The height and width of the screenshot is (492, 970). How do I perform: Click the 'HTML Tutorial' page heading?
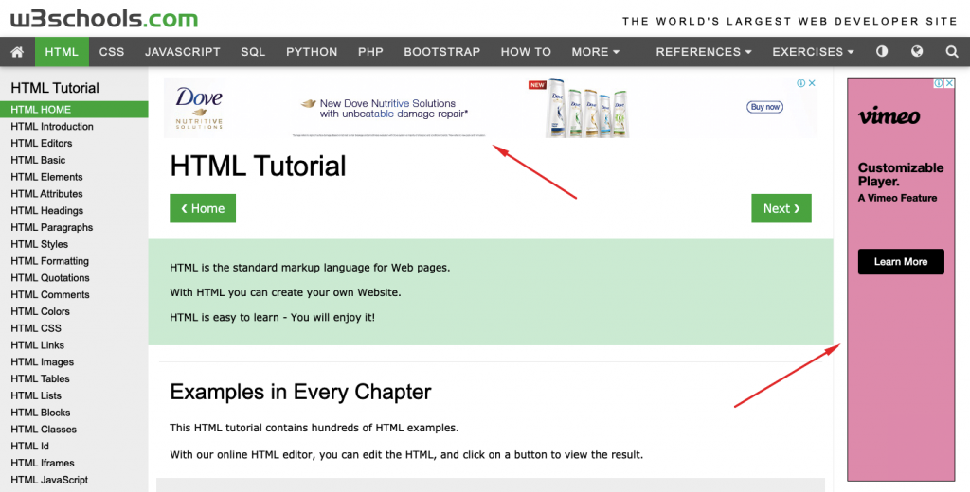(258, 166)
